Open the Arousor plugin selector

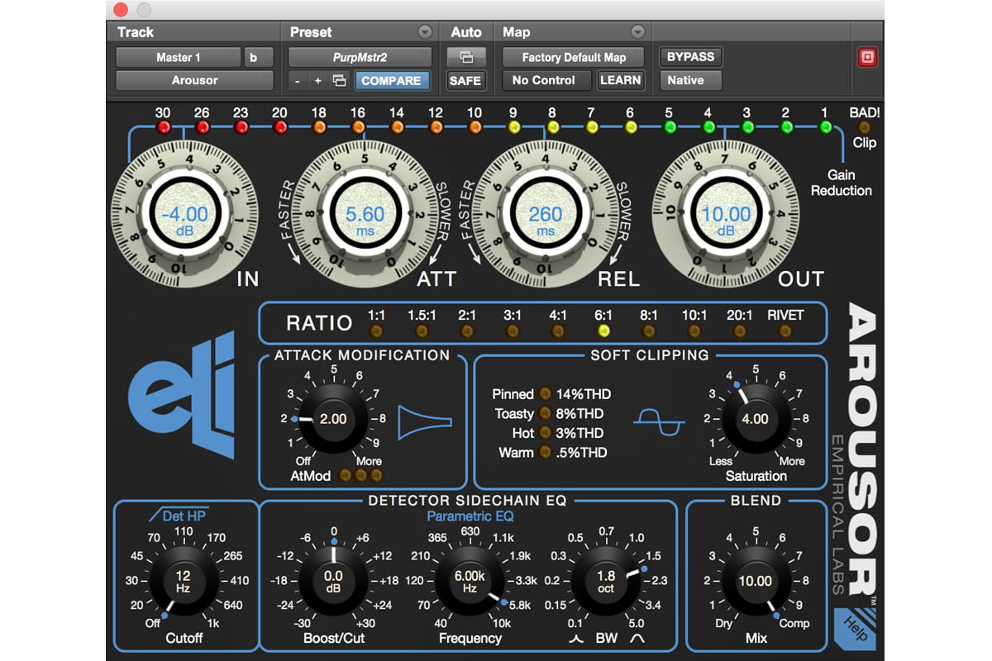point(194,81)
